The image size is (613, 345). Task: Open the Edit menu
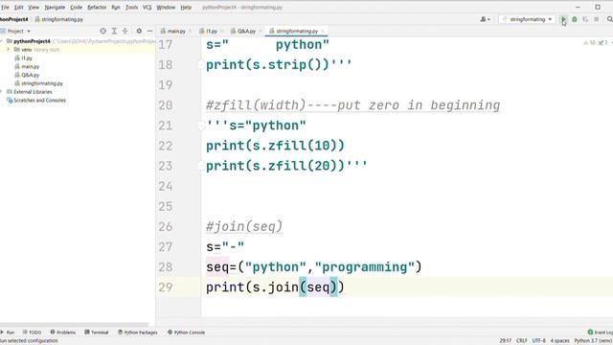point(19,8)
